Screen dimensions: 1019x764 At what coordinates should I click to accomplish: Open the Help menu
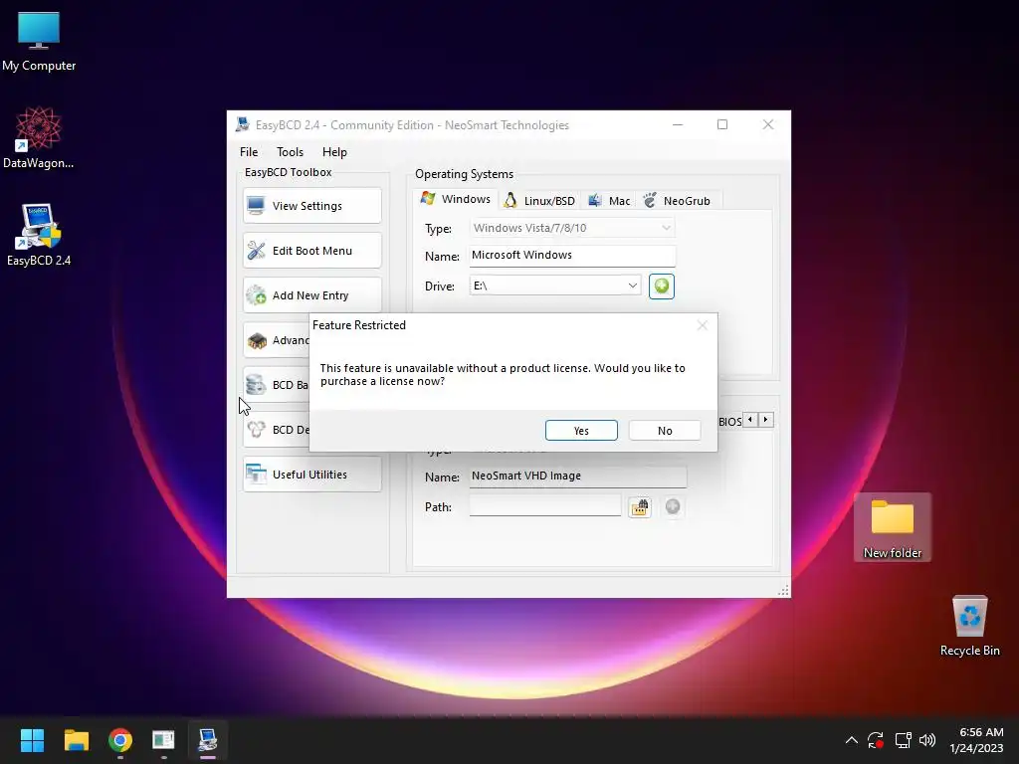click(x=334, y=152)
